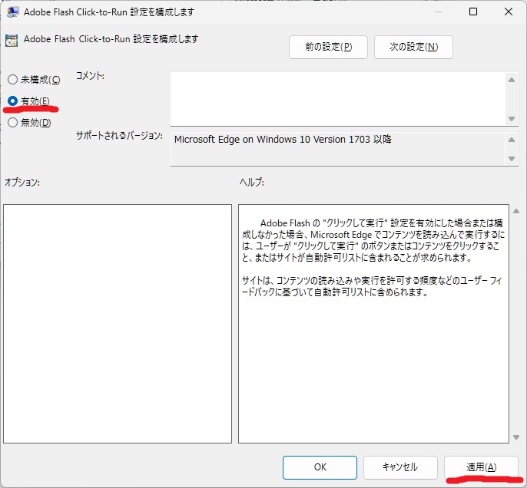Click the policy icon in the title bar
The width and height of the screenshot is (527, 488).
[13, 12]
